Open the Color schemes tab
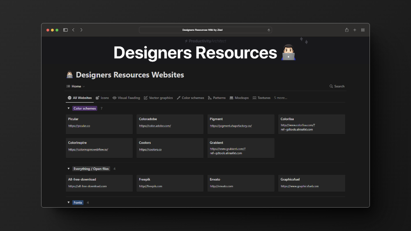411x231 pixels. click(x=190, y=98)
